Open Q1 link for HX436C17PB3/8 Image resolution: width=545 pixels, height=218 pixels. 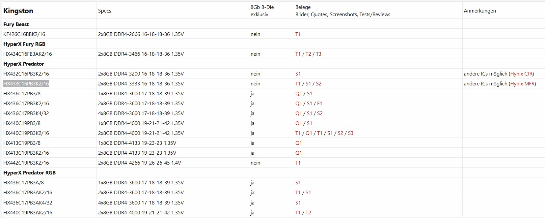[298, 94]
